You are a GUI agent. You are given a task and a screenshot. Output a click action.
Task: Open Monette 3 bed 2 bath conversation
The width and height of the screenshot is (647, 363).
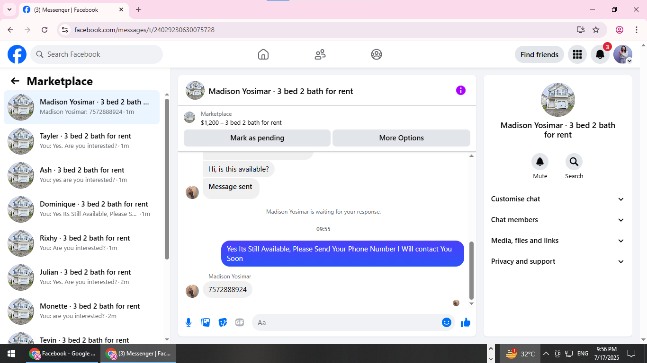pos(81,311)
